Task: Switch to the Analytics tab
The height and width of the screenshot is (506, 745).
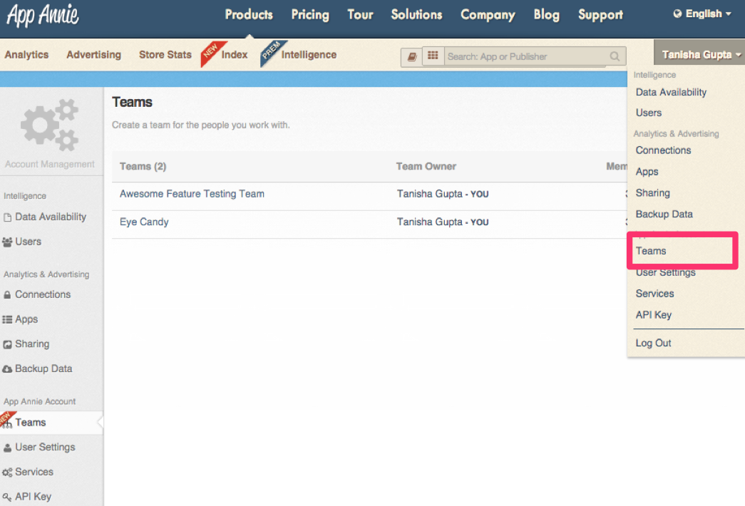Action: tap(26, 55)
